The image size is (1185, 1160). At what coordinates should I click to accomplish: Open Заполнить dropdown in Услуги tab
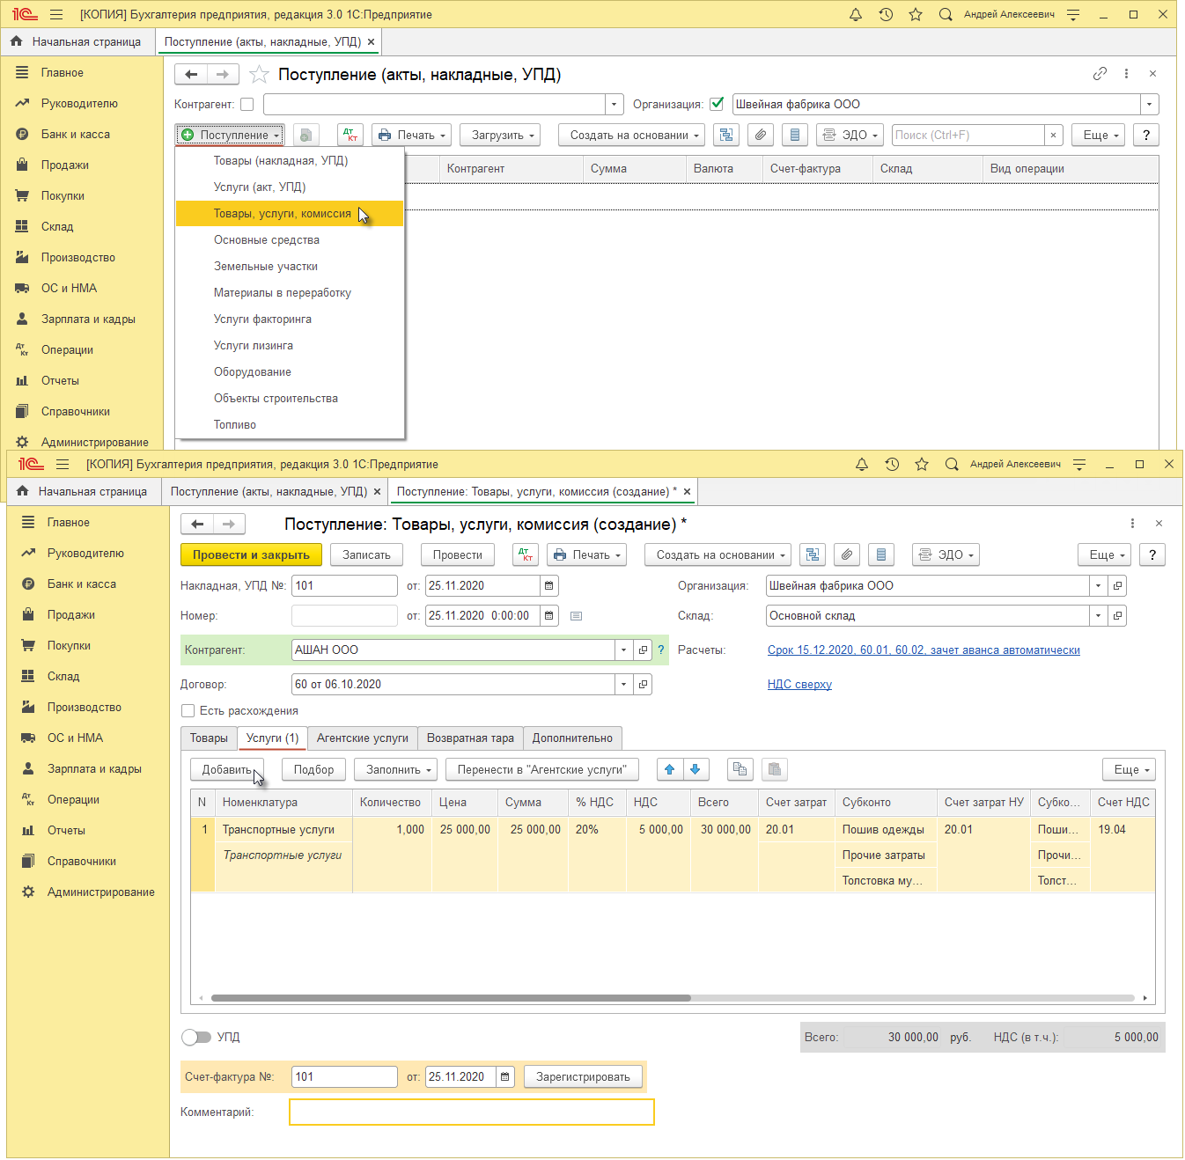coord(396,769)
